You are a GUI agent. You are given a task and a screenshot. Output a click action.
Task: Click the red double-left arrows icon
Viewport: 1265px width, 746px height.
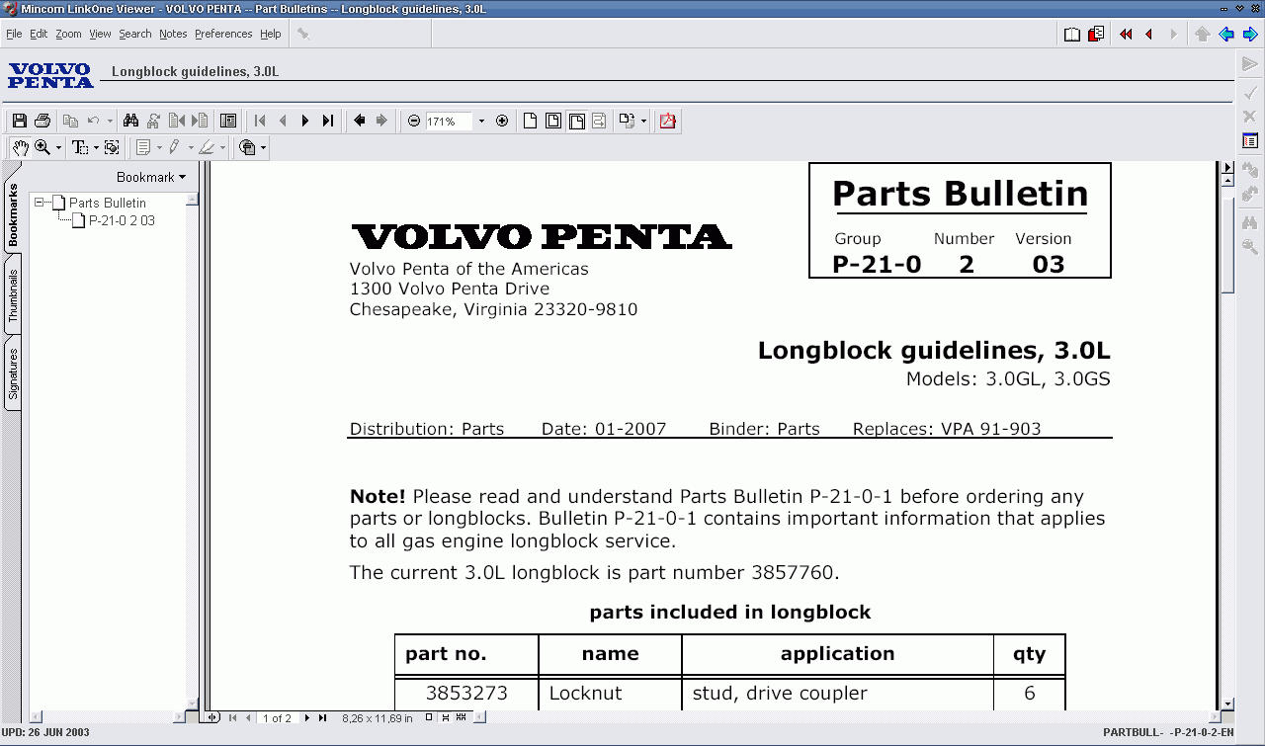[x=1126, y=34]
